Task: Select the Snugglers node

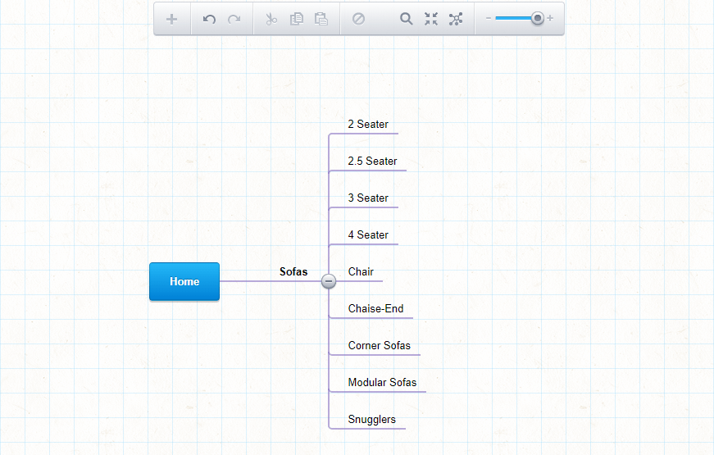Action: click(x=371, y=420)
